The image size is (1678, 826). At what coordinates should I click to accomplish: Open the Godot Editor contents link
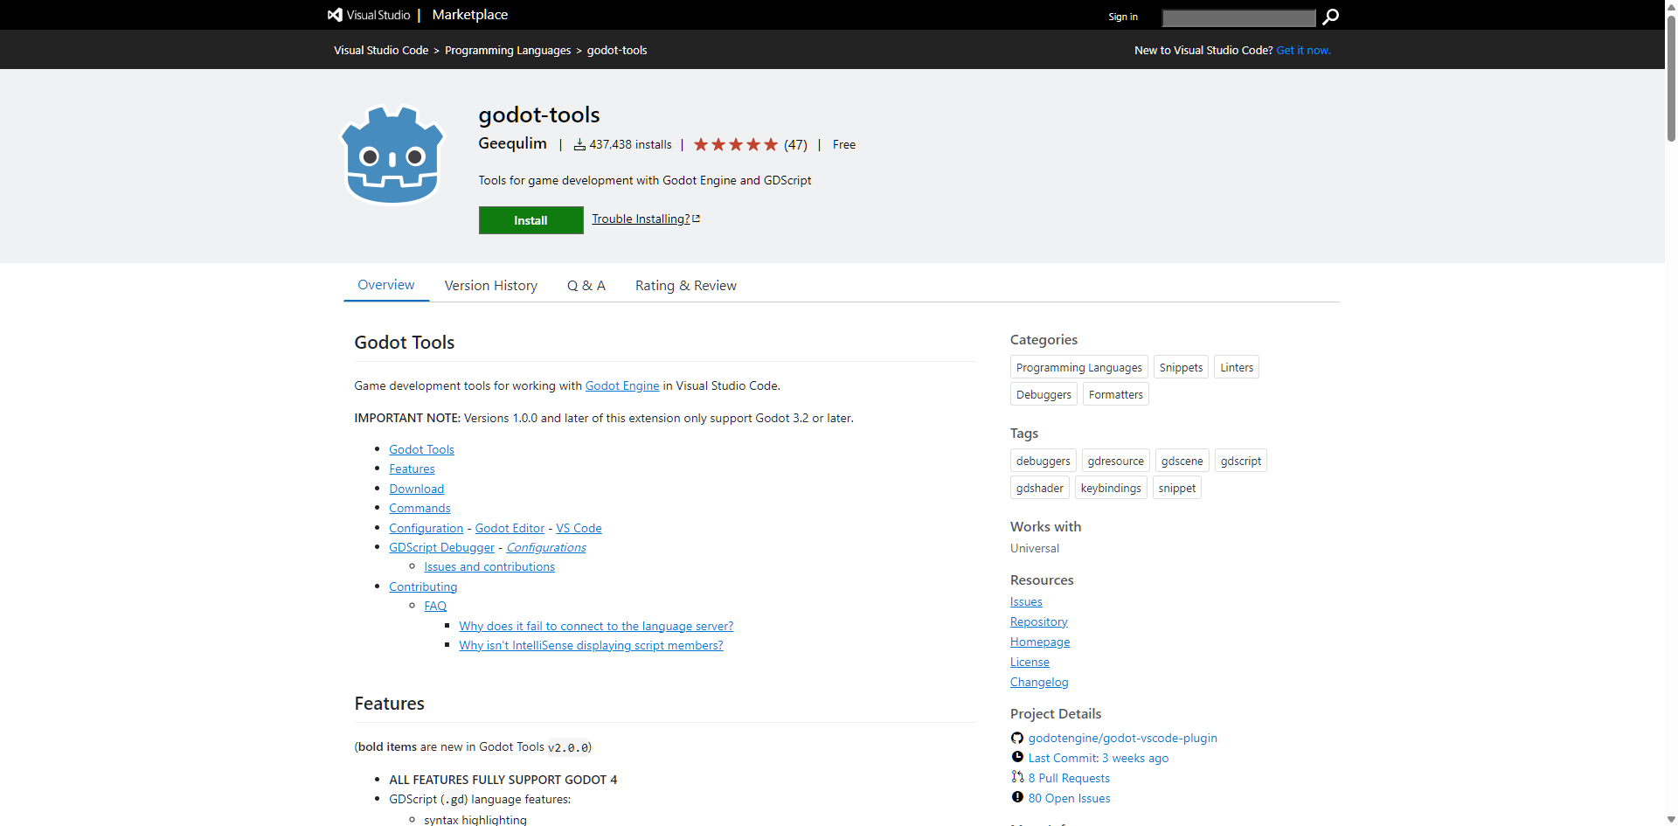click(x=510, y=528)
